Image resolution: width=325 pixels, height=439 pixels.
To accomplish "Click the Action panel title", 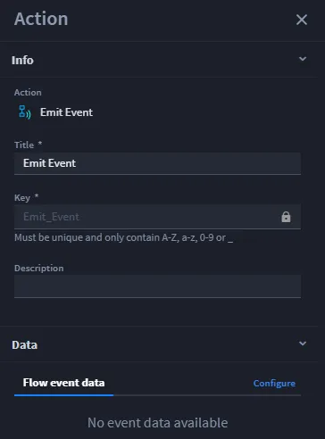I will (41, 19).
